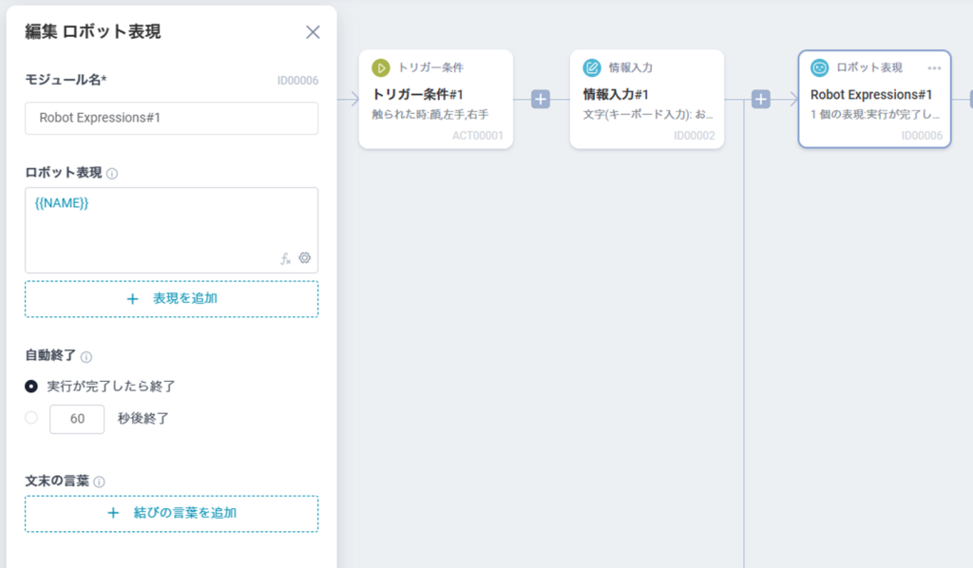Open the three-dot menu on Robot Expressions#1

(934, 67)
